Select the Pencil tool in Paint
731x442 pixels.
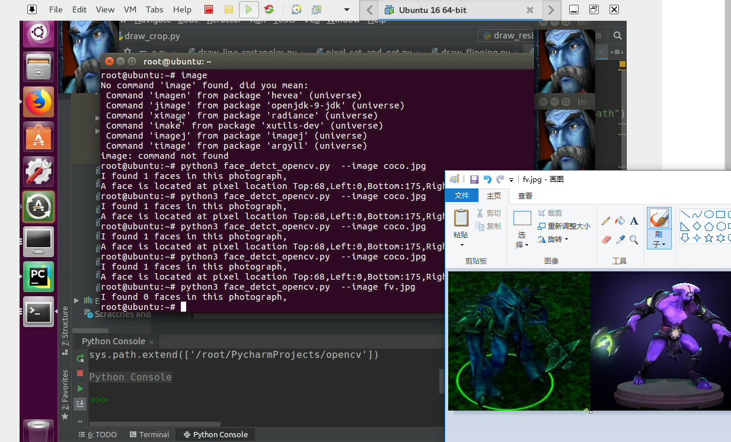tap(605, 221)
